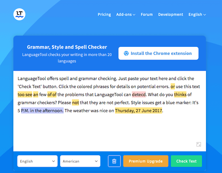This screenshot has height=173, width=222.
Task: Click blue highlighted 'P.M. in the afternoon.'
Action: pyautogui.click(x=42, y=110)
